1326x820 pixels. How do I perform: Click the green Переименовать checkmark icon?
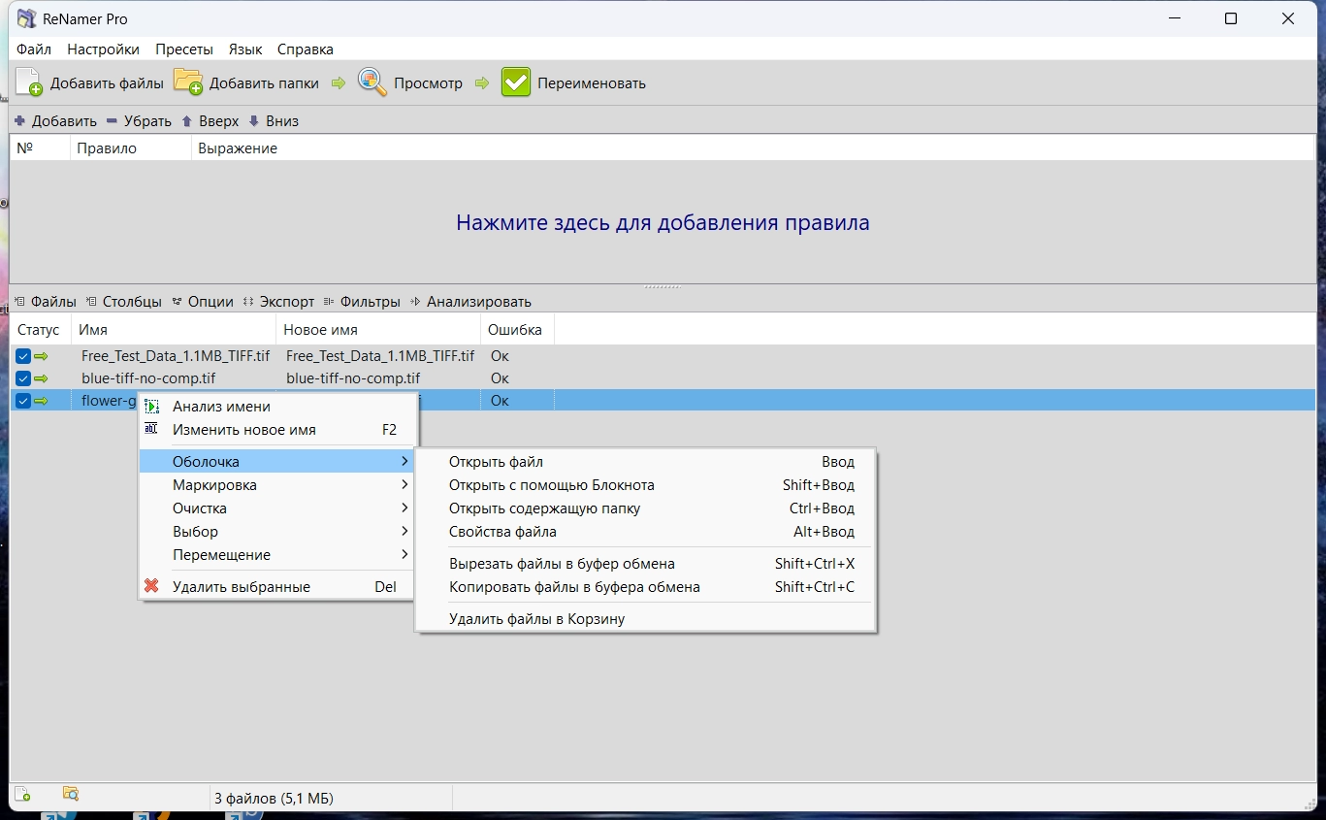tap(516, 82)
